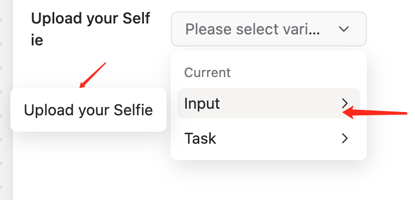Click the 'Upload your Self ie' field label
Screen dimensions: 415x200
(90, 29)
